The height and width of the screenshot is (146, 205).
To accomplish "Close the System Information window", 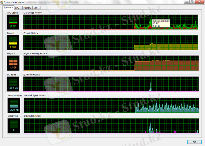I will [x=200, y=2].
